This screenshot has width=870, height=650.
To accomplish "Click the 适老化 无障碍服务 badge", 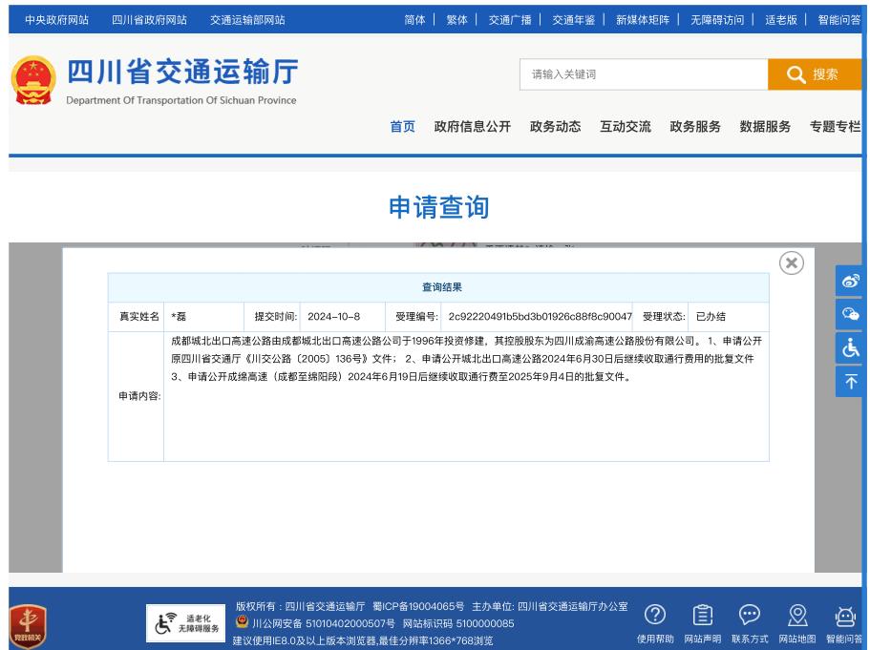I will [x=184, y=622].
